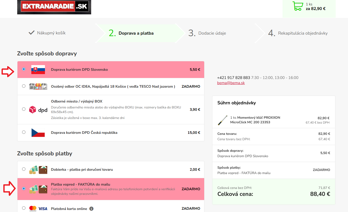348x212 pixels.
Task: Click the Czech flag delivery icon
Action: (38, 133)
